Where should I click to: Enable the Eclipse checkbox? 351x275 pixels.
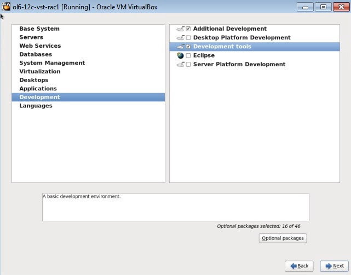[x=188, y=55]
